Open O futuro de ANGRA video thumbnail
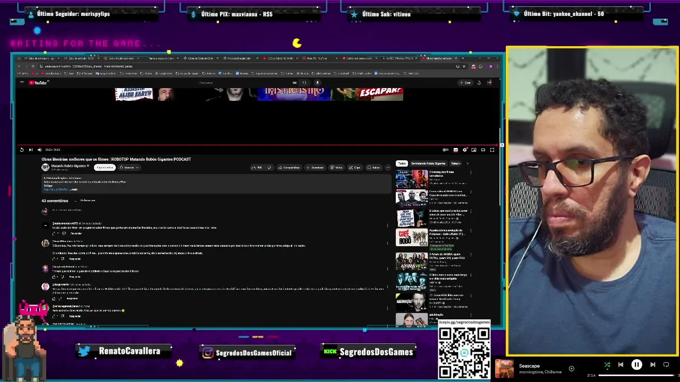This screenshot has width=680, height=382. tap(412, 261)
